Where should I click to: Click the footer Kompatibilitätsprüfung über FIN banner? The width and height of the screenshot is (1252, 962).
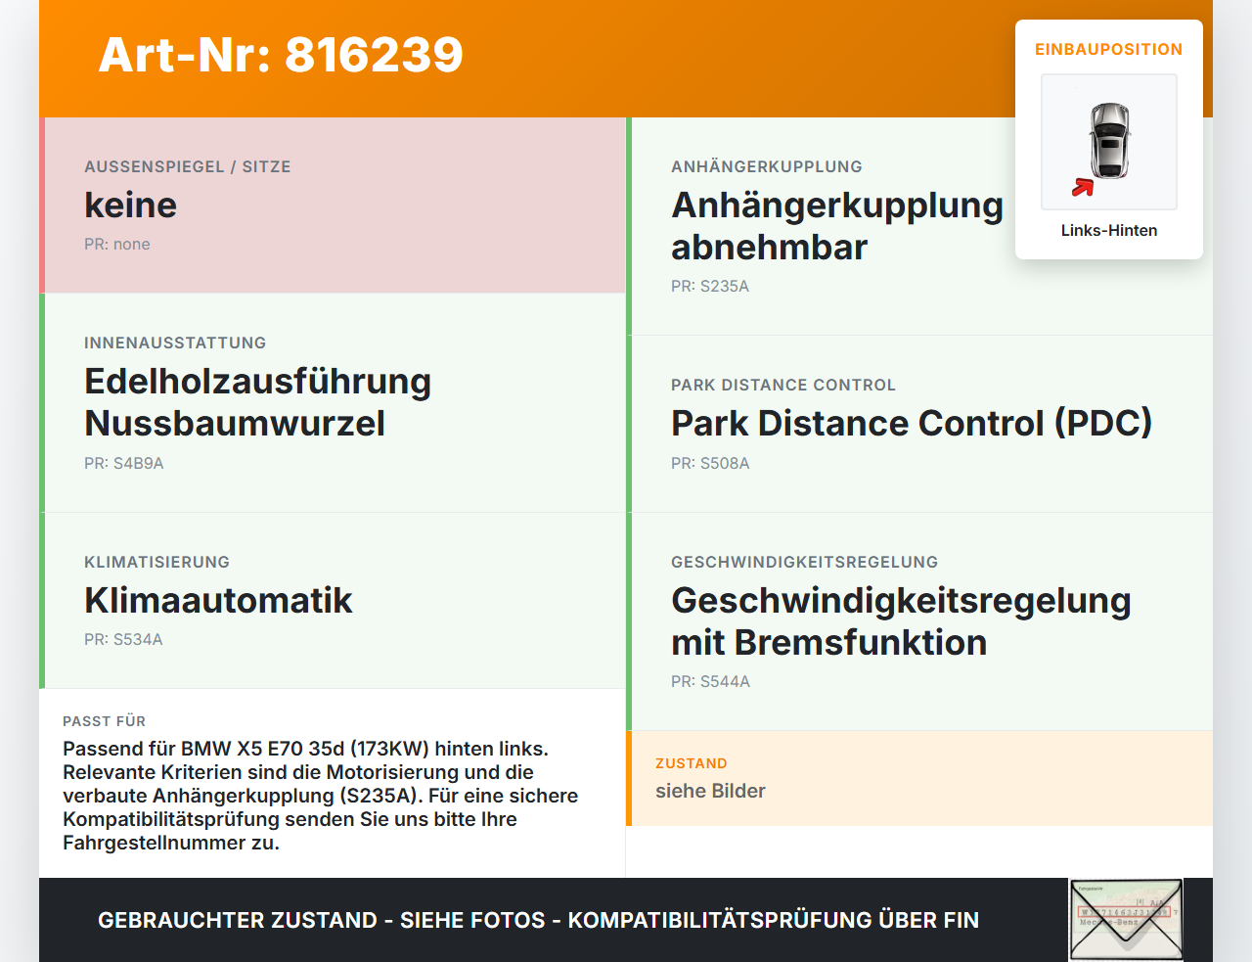pos(538,920)
